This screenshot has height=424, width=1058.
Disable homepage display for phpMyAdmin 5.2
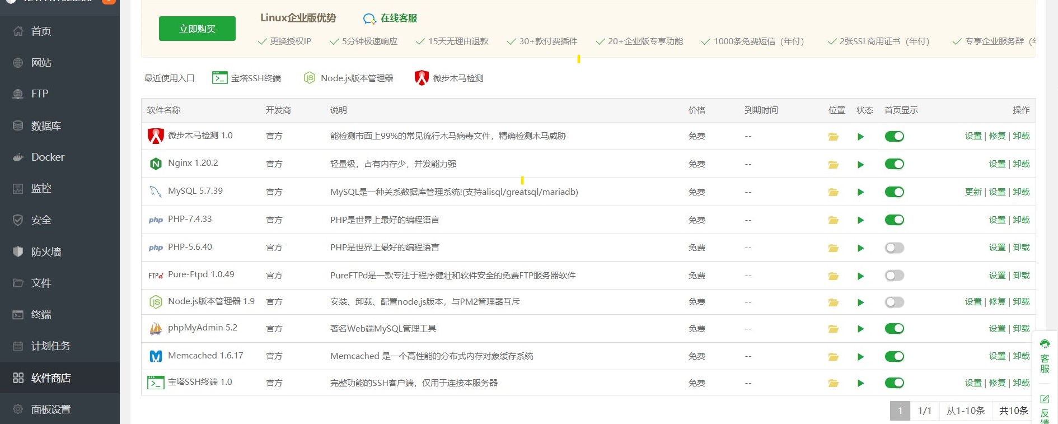pyautogui.click(x=895, y=329)
